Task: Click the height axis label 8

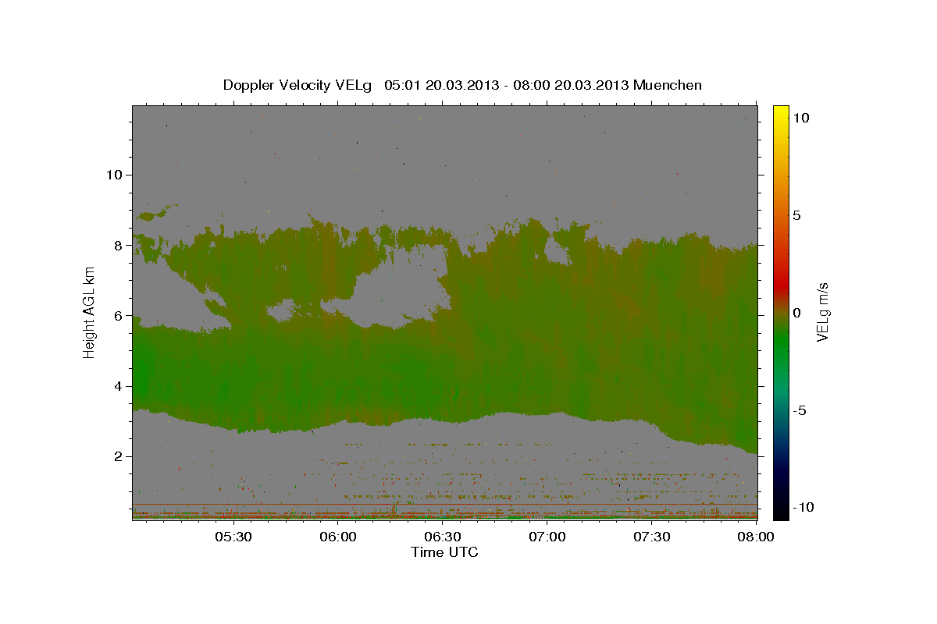Action: pos(118,245)
